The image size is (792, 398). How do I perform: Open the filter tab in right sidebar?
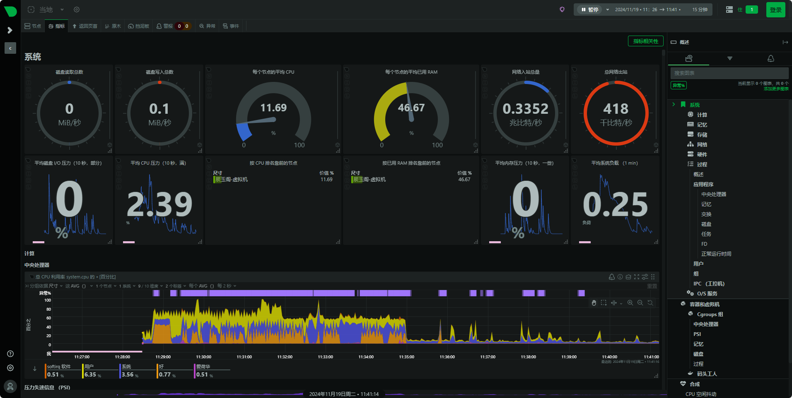[x=729, y=59]
